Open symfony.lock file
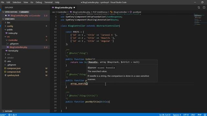 (13, 75)
